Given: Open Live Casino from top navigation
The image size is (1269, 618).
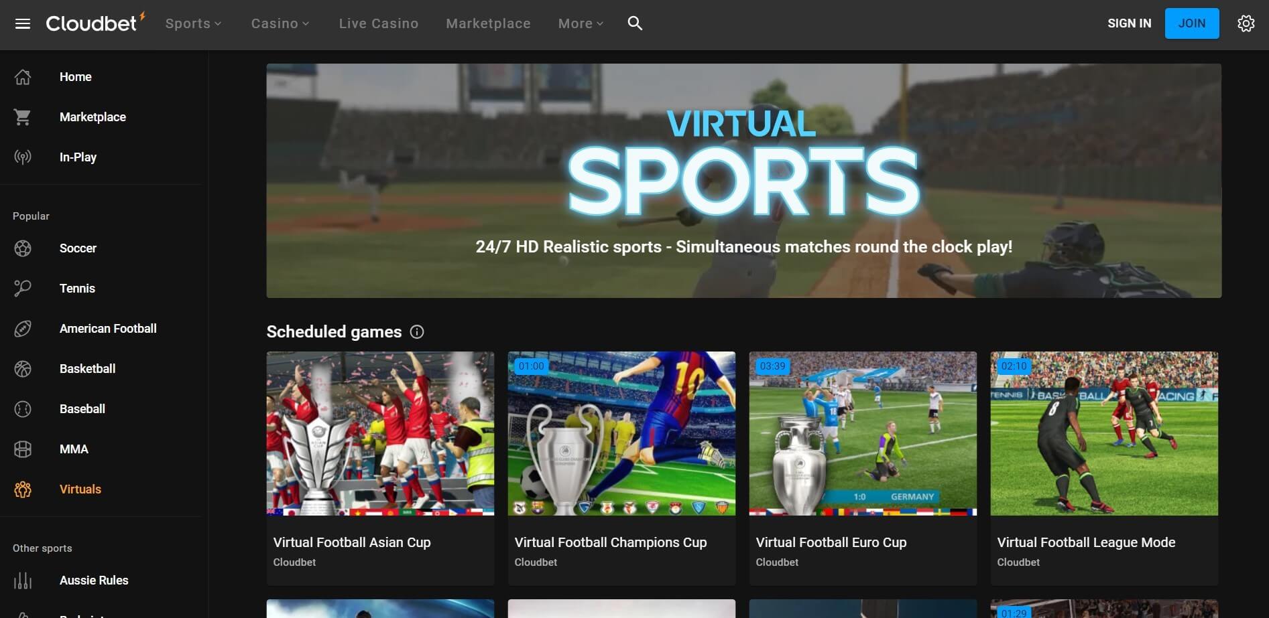Looking at the screenshot, I should (379, 23).
